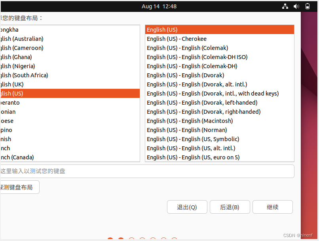The image size is (319, 241).
Task: Select English (US, alt. intl.) variant
Action: pyautogui.click(x=220, y=148)
